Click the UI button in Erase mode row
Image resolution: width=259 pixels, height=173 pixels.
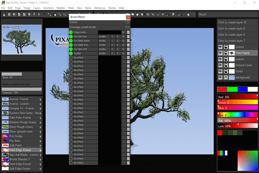click(x=123, y=32)
